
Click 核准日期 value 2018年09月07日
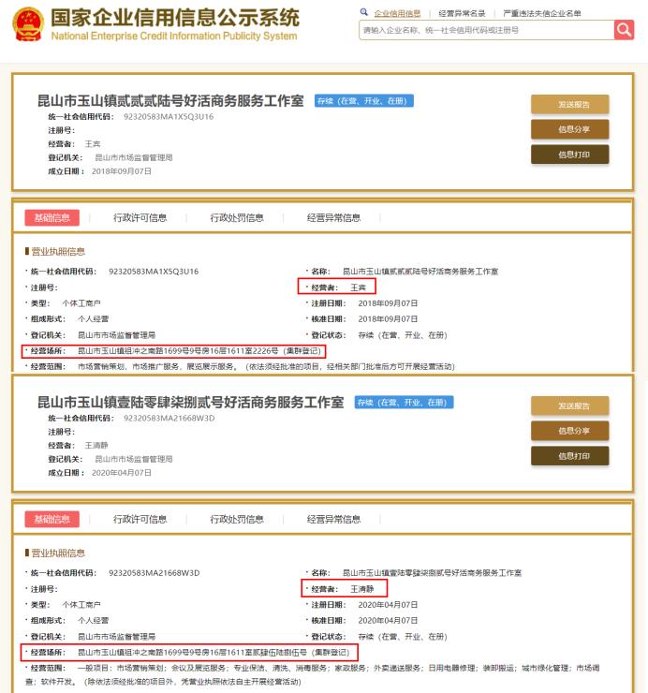(388, 319)
